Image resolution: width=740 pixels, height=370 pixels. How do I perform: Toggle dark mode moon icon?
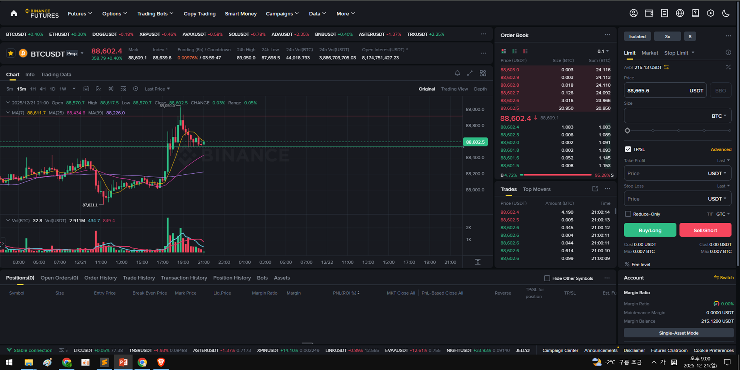click(x=726, y=13)
